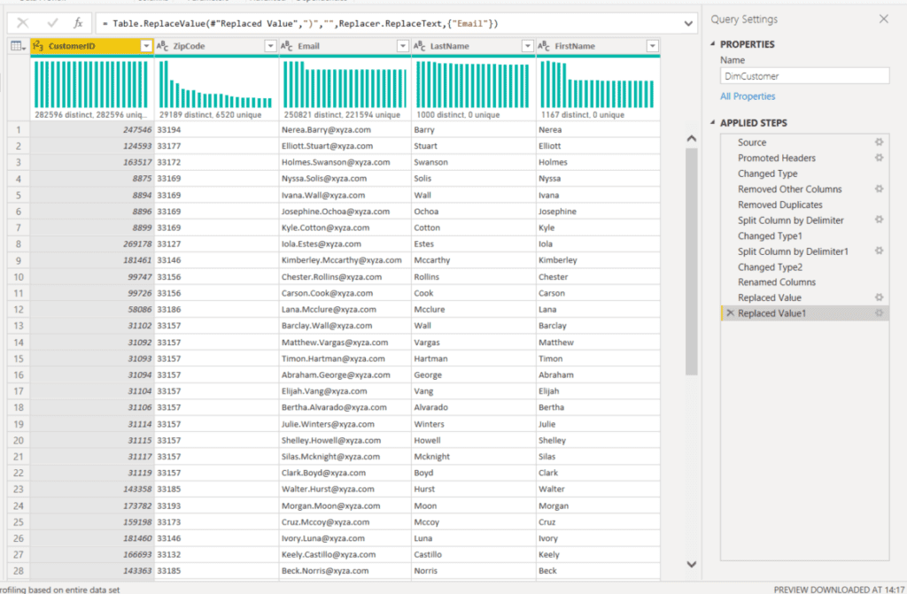Select the Replaced Value1 step
The width and height of the screenshot is (907, 594).
click(x=804, y=313)
